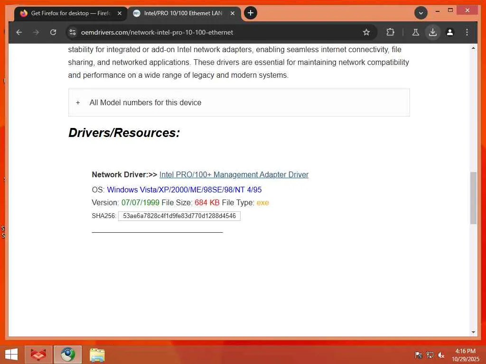Open a new tab with plus button
486x364 pixels.
[251, 13]
